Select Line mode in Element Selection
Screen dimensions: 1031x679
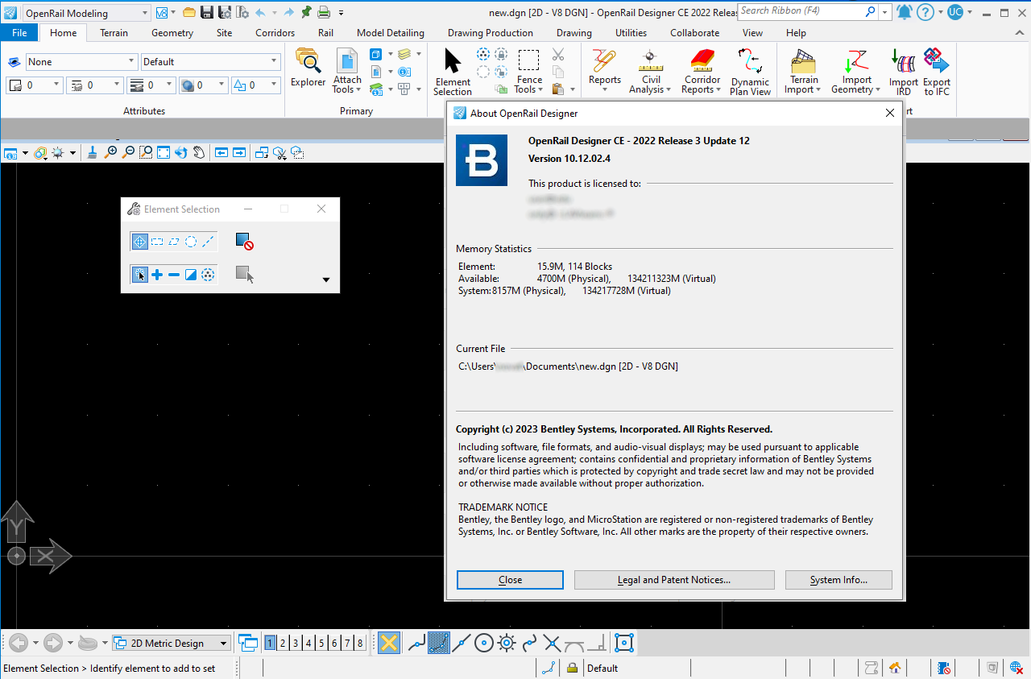point(208,241)
